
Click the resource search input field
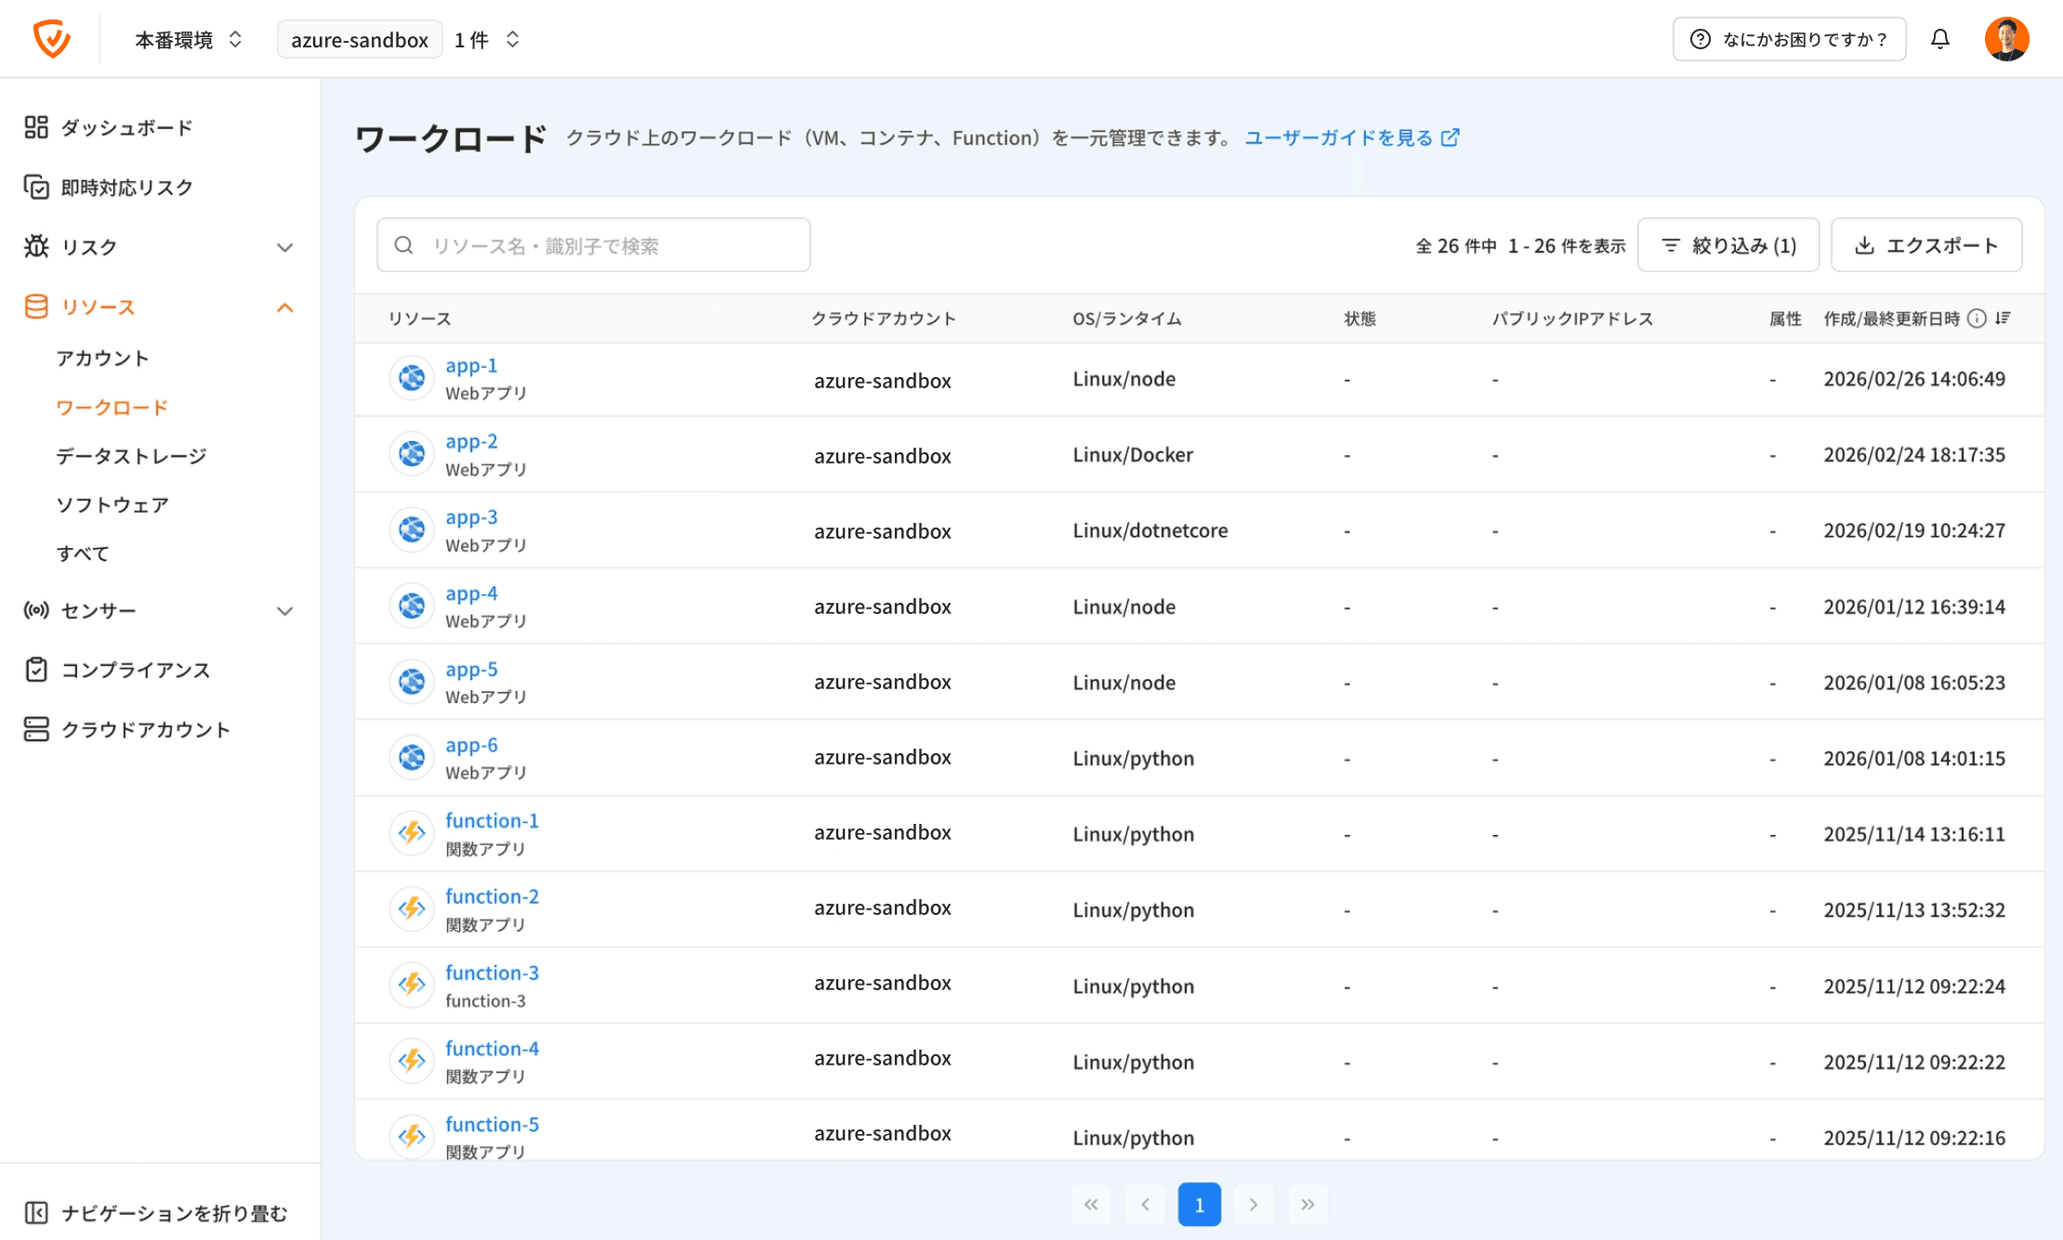coord(592,244)
